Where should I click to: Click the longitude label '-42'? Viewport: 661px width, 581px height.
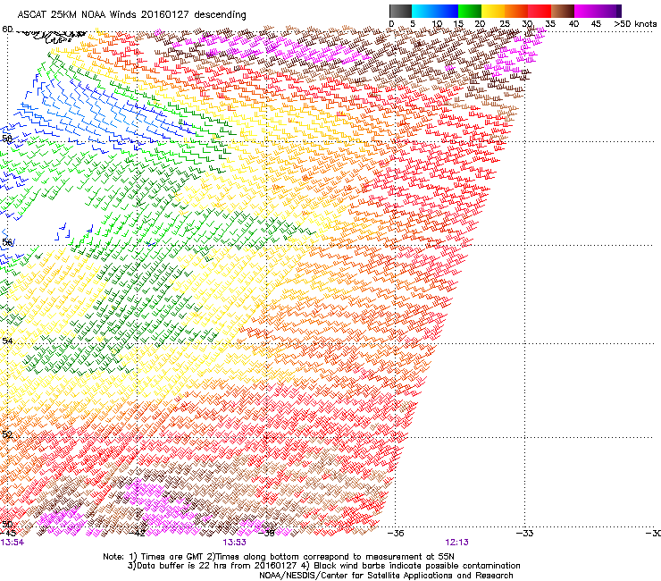tap(137, 533)
